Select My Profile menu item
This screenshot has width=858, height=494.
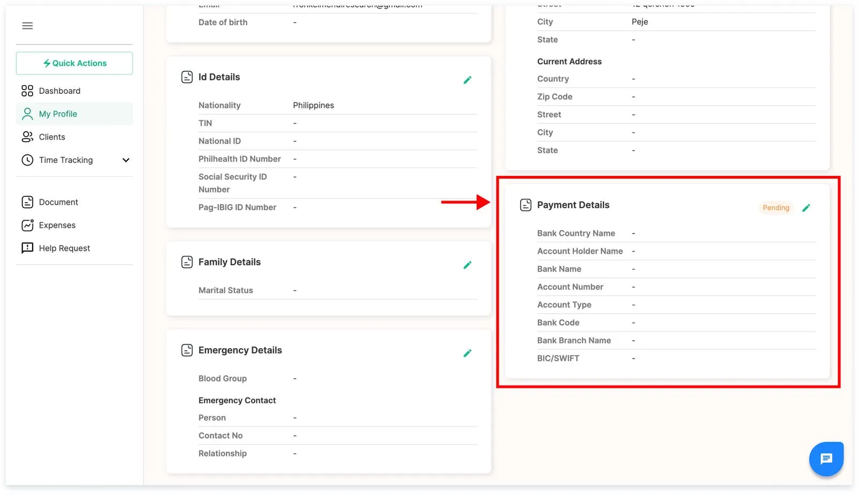(x=75, y=114)
